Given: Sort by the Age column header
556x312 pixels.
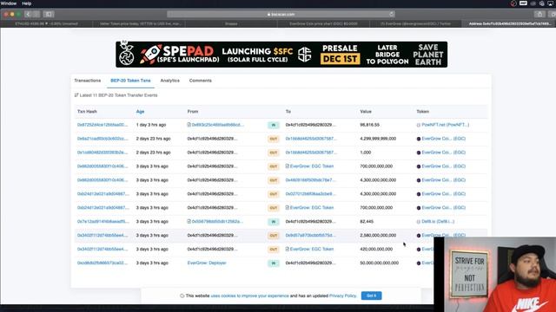Looking at the screenshot, I should 140,112.
